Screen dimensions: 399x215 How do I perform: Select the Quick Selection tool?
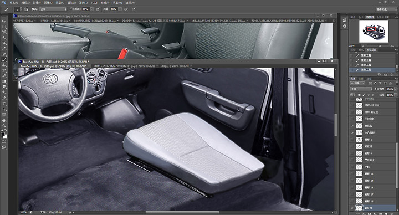(x=4, y=37)
